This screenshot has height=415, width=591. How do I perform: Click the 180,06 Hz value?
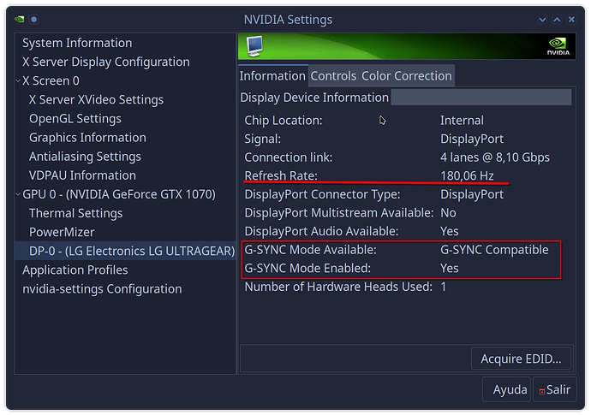(x=467, y=176)
